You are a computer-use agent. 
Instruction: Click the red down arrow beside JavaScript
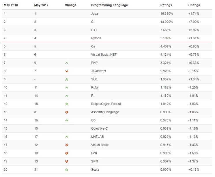click(67, 71)
